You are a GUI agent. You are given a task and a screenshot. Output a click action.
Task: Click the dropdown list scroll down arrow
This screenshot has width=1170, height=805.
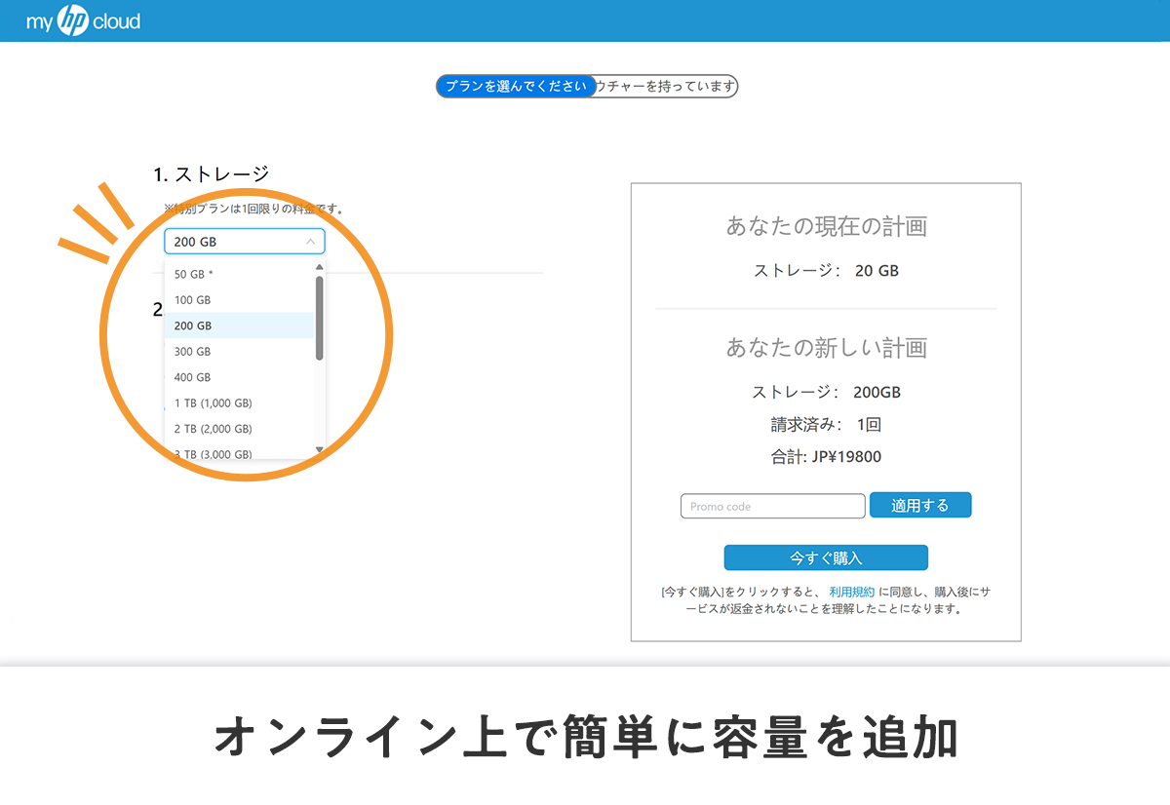point(319,449)
